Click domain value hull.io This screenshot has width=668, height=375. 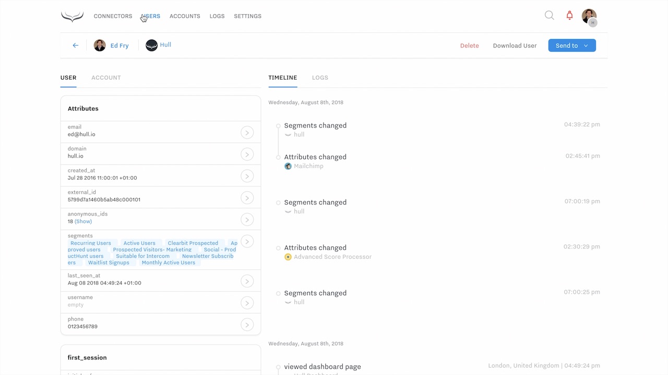point(75,156)
